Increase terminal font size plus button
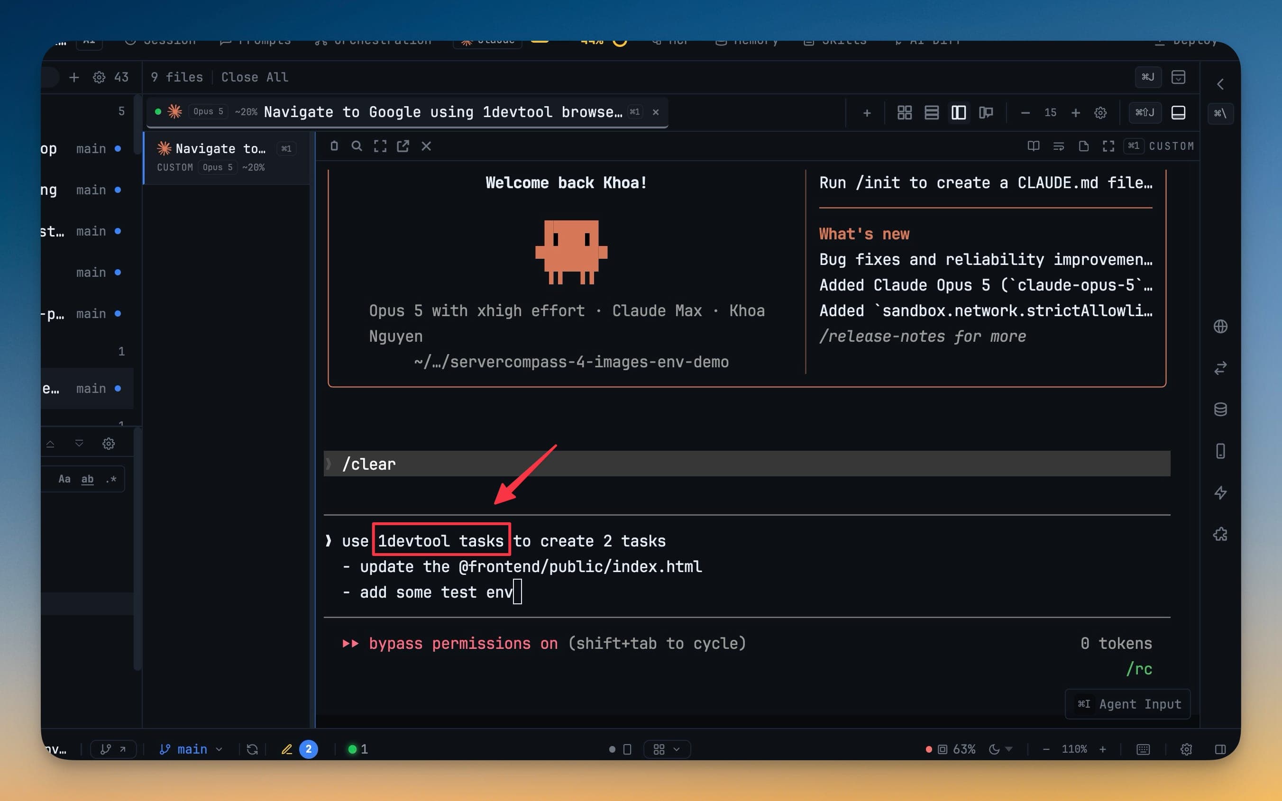Image resolution: width=1282 pixels, height=801 pixels. point(1075,112)
